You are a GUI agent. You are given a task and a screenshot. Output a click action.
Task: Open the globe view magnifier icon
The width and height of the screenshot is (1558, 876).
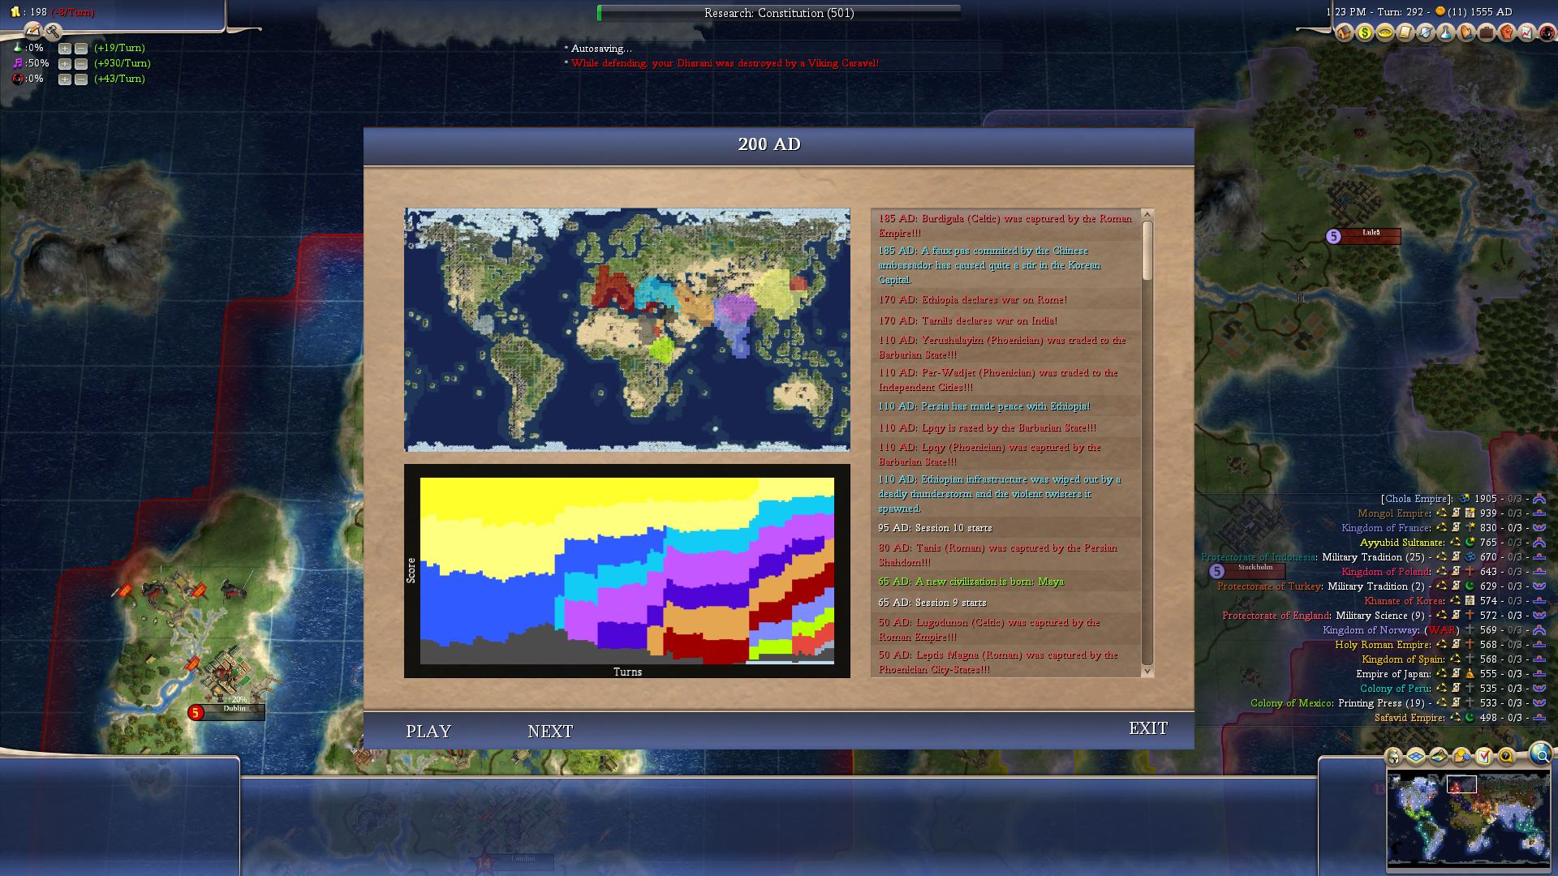(x=1541, y=754)
